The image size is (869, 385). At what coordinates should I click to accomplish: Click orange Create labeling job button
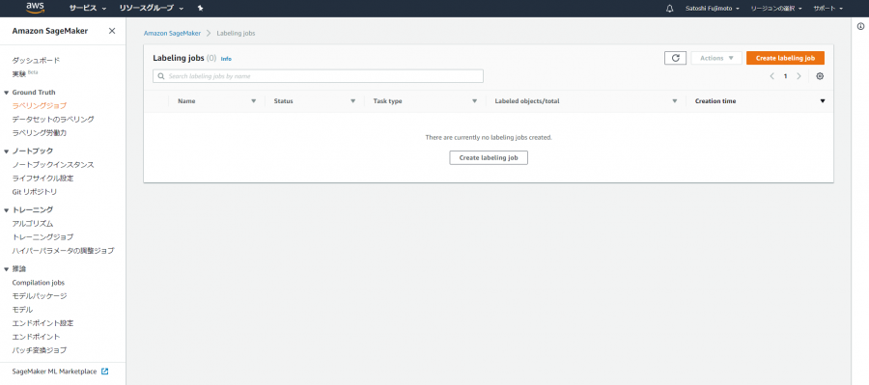pos(785,58)
